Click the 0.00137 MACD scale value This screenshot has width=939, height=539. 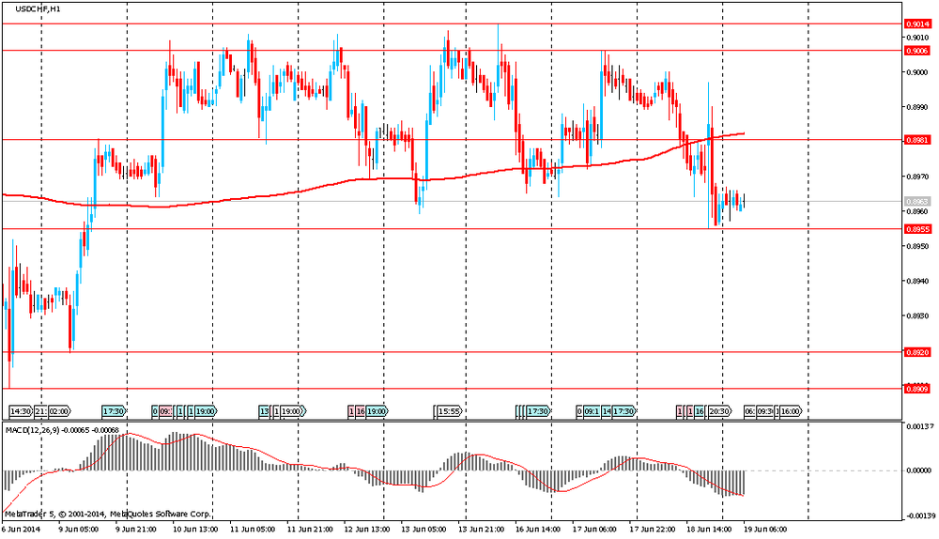pyautogui.click(x=920, y=426)
